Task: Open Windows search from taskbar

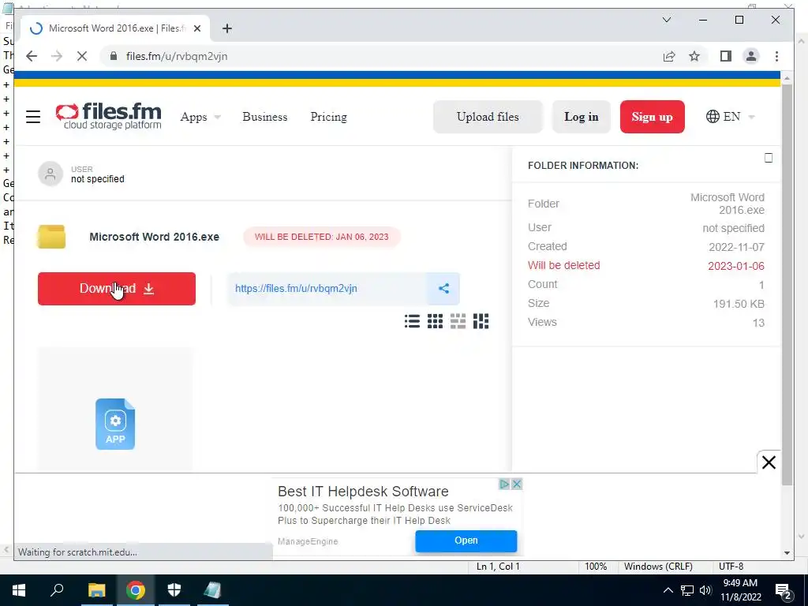Action: (x=57, y=590)
